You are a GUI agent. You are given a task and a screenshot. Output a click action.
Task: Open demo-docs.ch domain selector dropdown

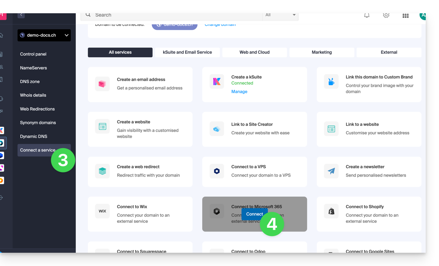coord(44,35)
